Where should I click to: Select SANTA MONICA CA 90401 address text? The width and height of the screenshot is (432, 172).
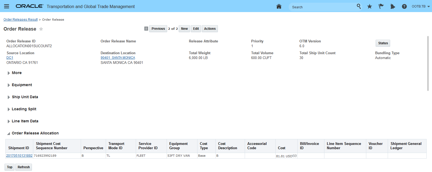[x=122, y=63]
